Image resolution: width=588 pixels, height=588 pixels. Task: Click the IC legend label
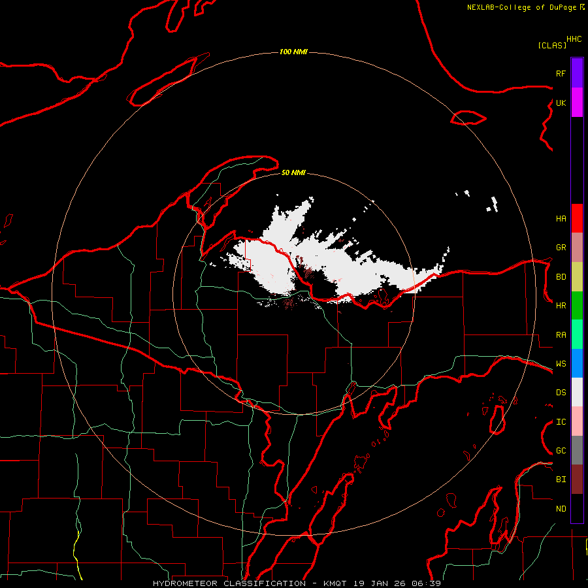coord(561,422)
